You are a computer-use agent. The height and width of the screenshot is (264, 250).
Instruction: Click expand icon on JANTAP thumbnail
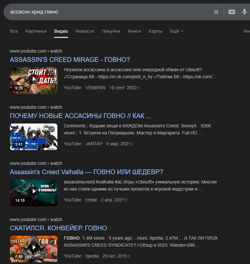[52, 129]
